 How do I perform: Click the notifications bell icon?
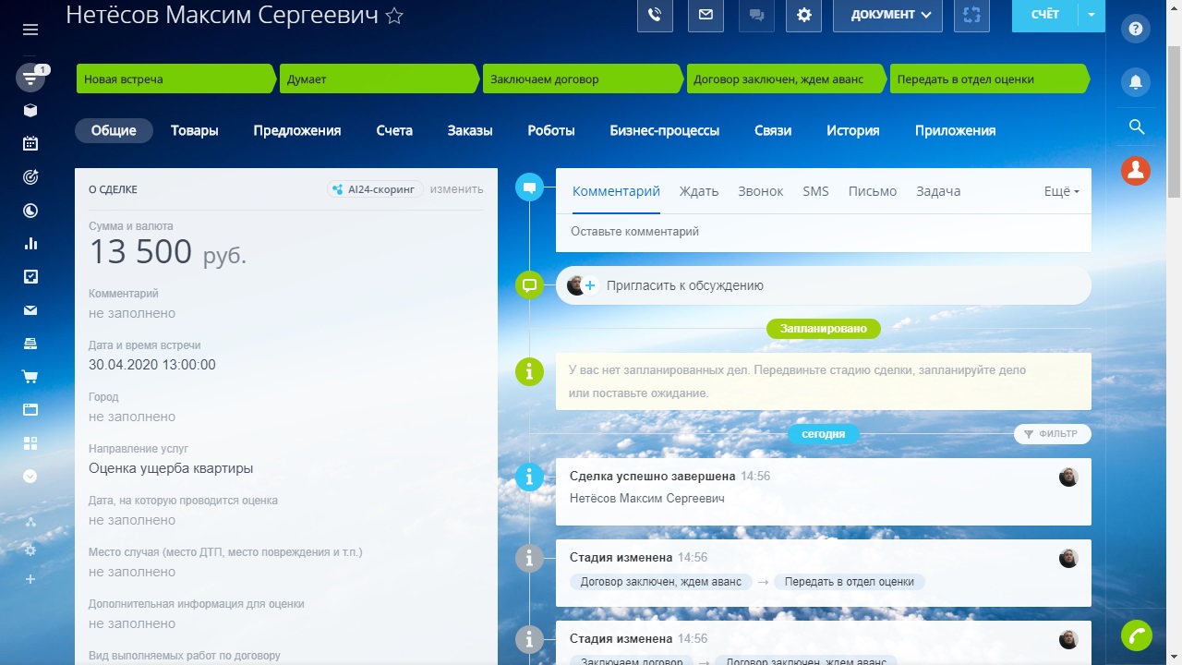coord(1136,82)
